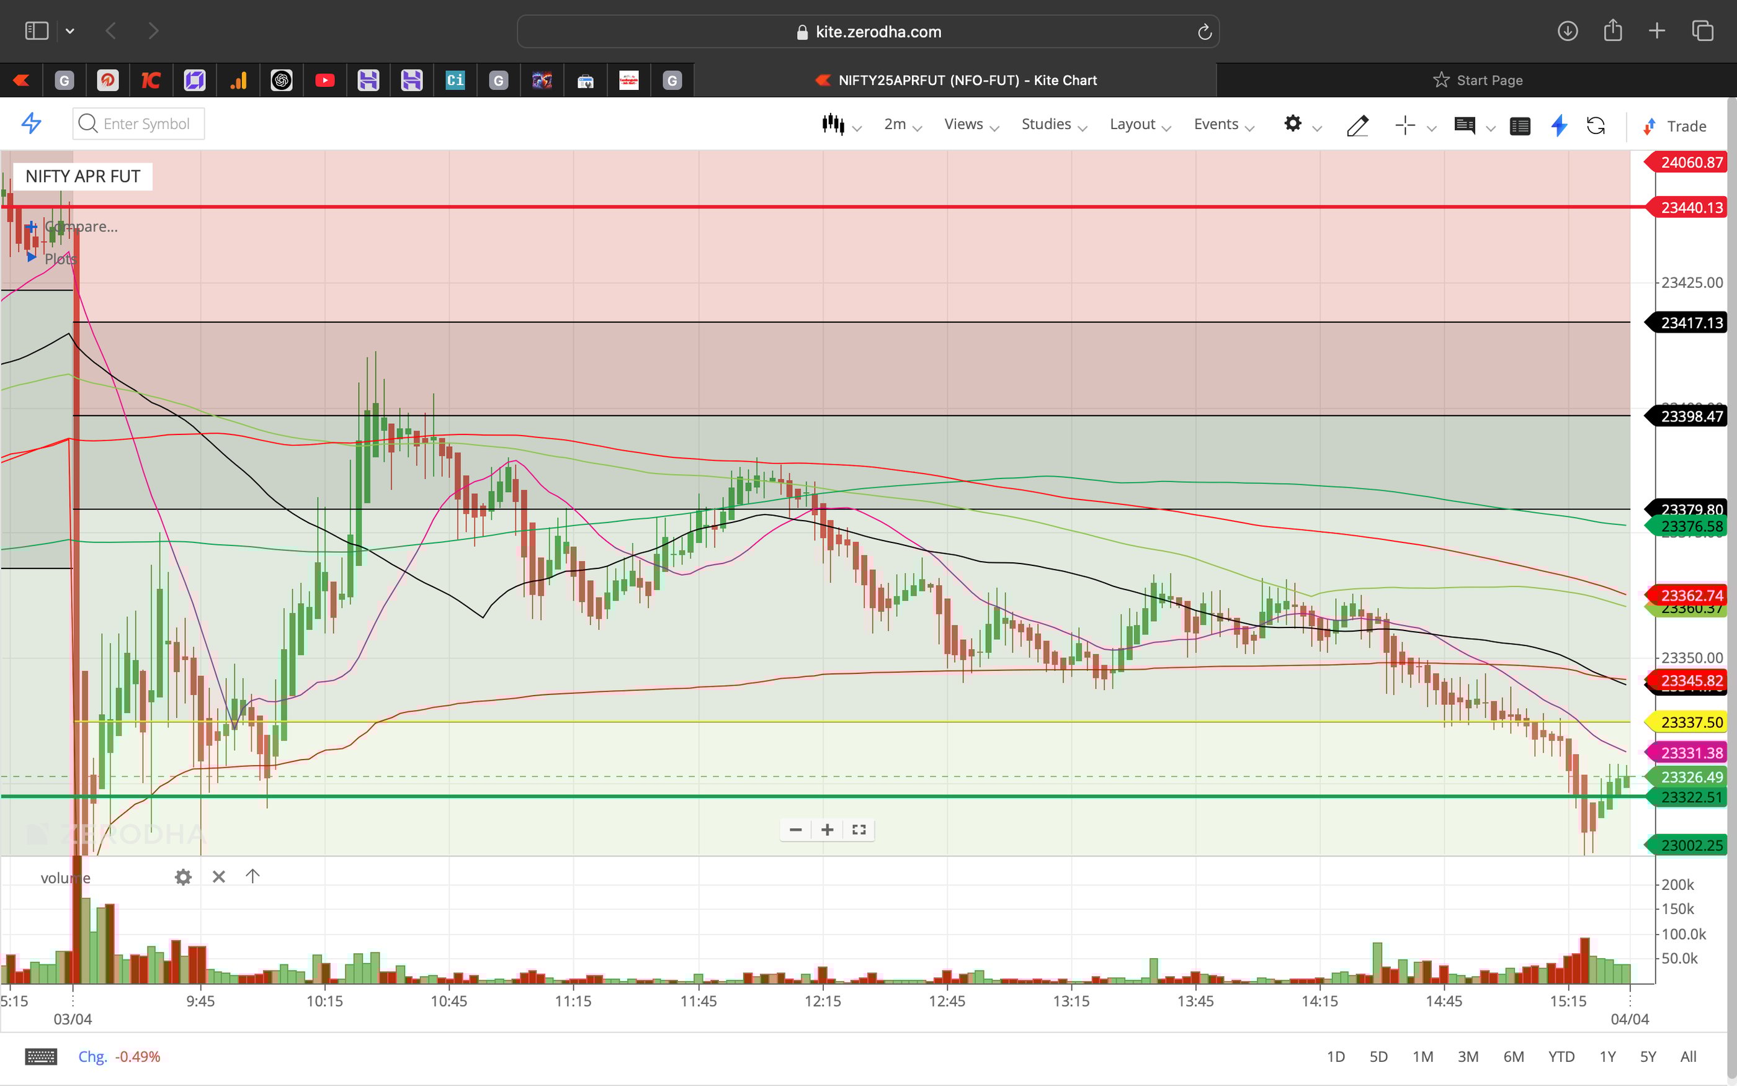Open the volume study settings gear
The image size is (1737, 1086).
183,876
